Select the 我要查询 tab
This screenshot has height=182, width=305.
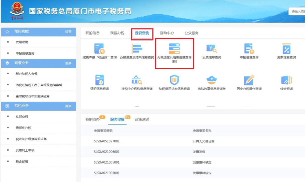[x=142, y=33]
